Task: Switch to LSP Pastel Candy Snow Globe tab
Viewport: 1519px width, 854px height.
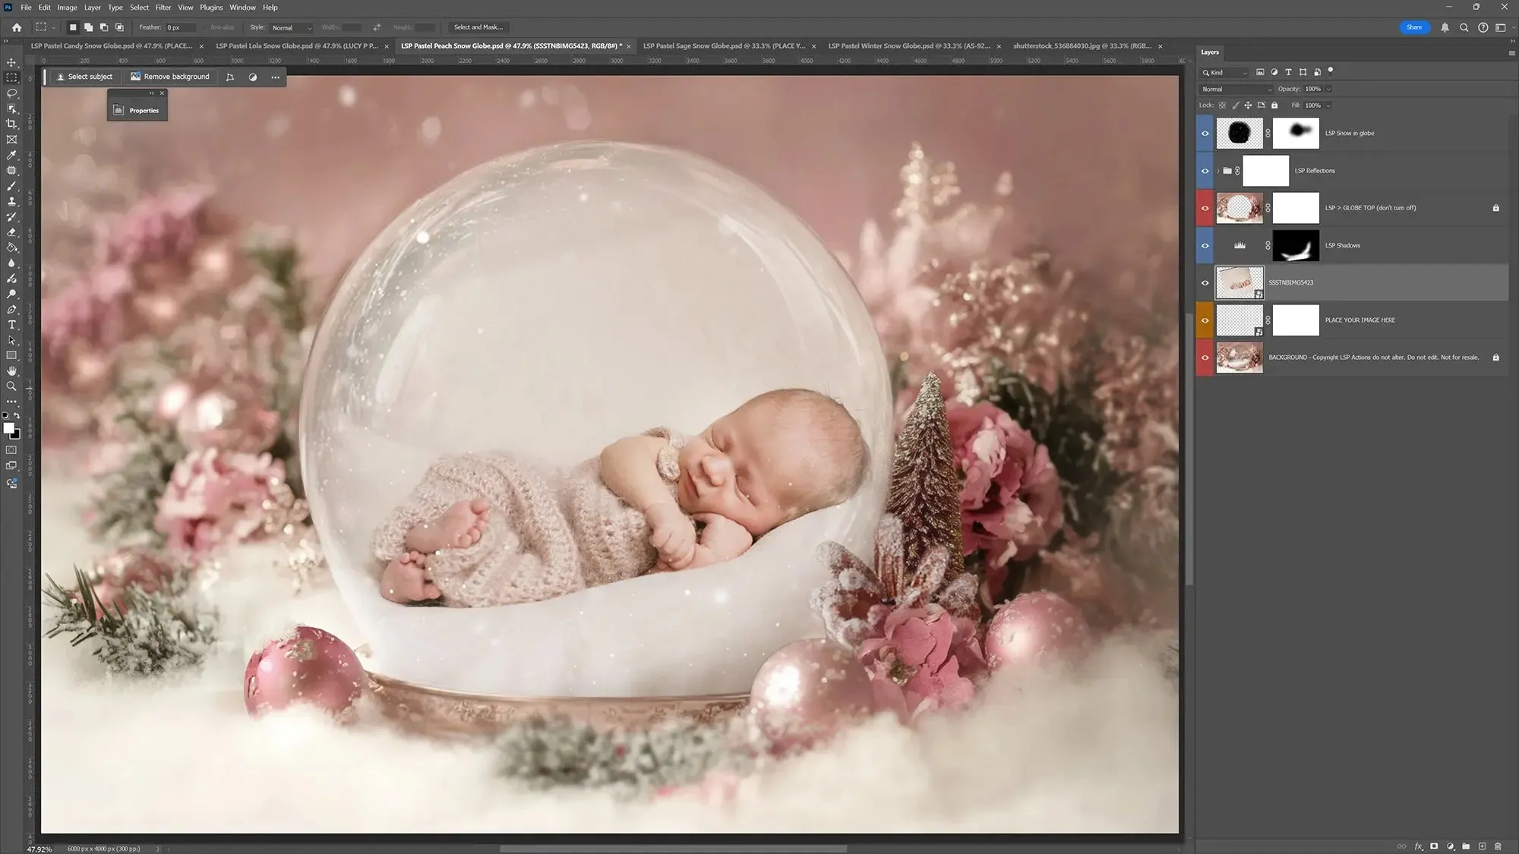Action: pyautogui.click(x=111, y=46)
